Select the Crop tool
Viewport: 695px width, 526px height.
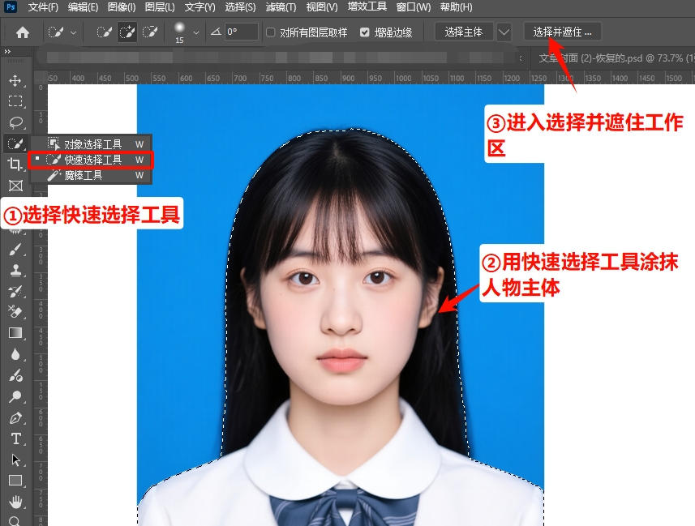click(15, 165)
